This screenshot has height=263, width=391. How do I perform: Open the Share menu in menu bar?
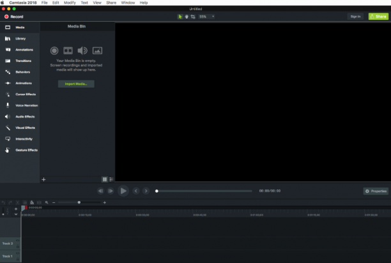[x=111, y=3]
